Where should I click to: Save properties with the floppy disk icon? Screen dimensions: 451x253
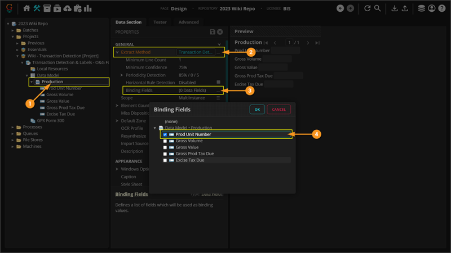point(213,32)
